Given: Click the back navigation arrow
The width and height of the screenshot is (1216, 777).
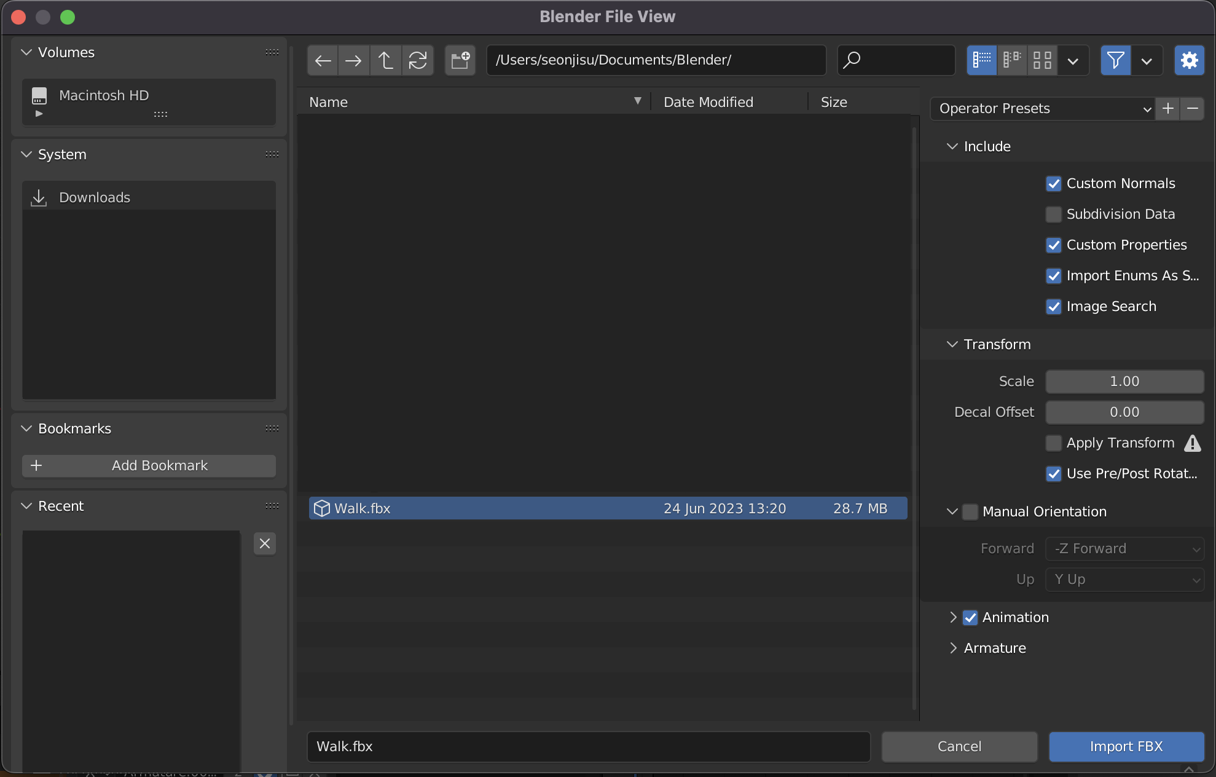Looking at the screenshot, I should [323, 60].
